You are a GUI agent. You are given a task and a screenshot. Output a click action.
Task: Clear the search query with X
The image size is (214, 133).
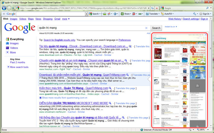[146, 28]
